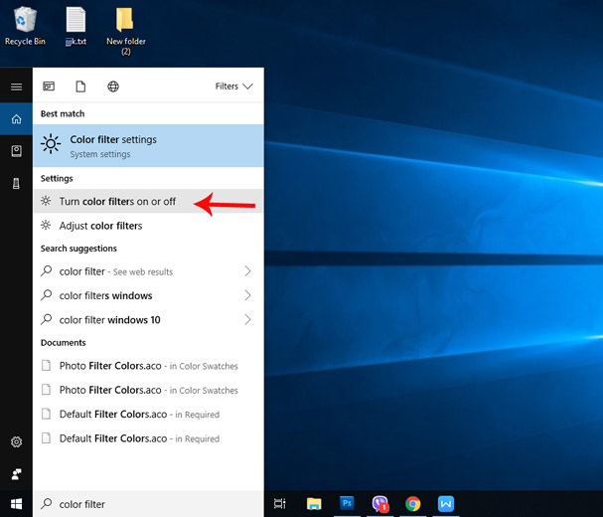Screen dimensions: 603x517
Task: Open New folder (2) on desktop
Action: coord(125,21)
